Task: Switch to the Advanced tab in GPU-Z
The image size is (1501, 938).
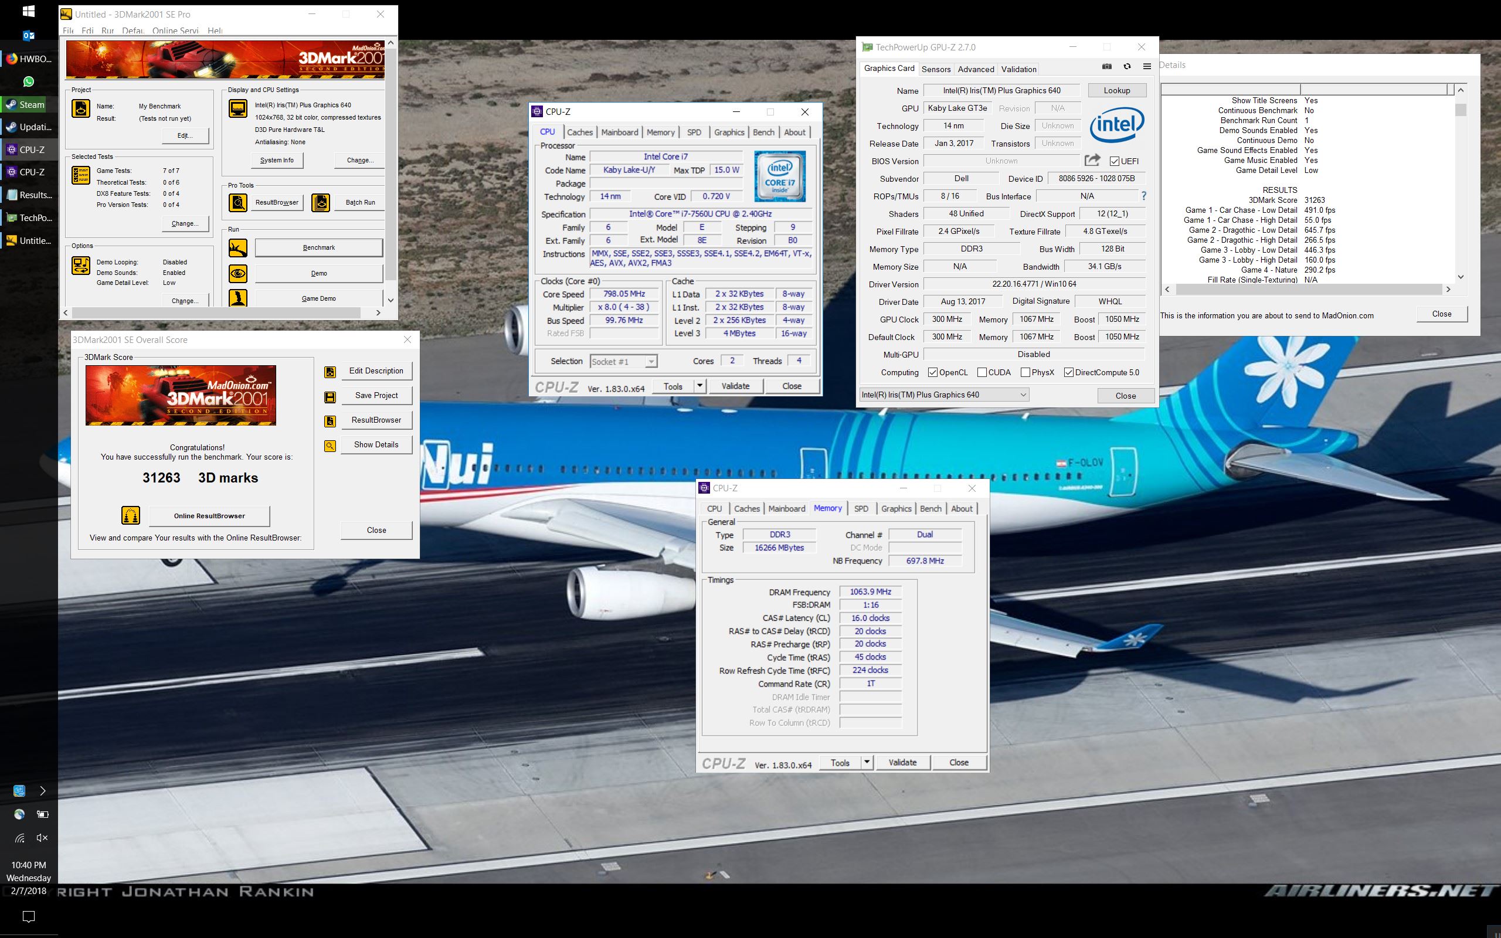Action: 976,69
